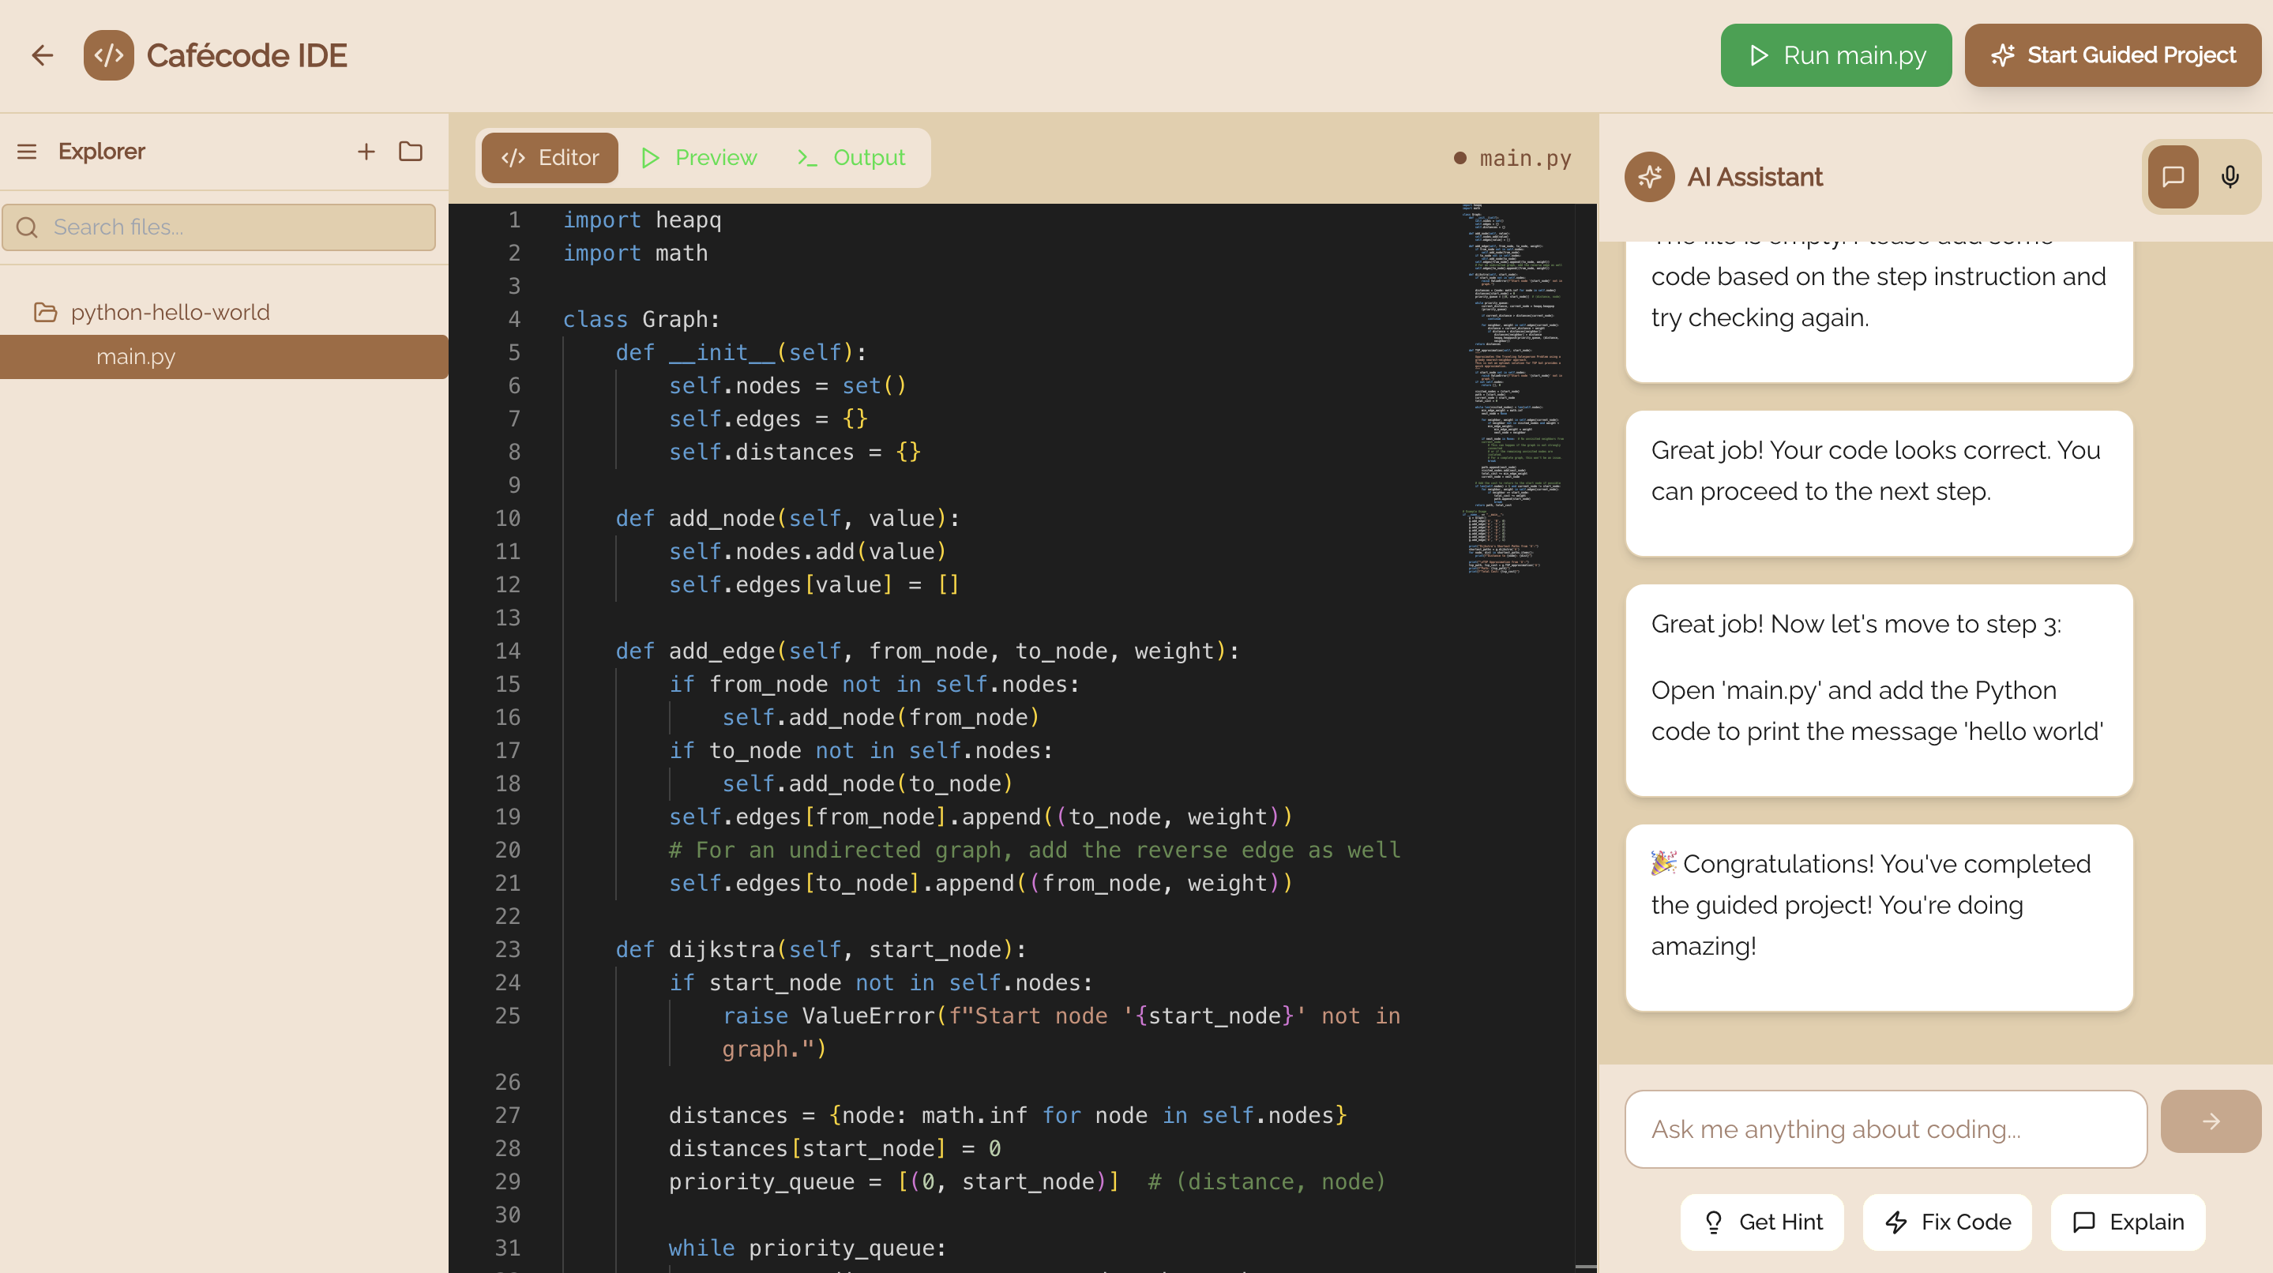Click the back arrow icon

tap(43, 55)
